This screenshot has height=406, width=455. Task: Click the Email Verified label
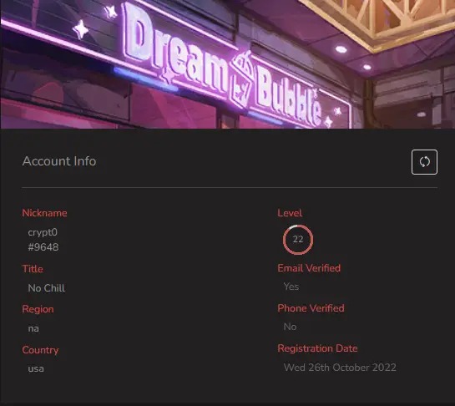pos(309,268)
